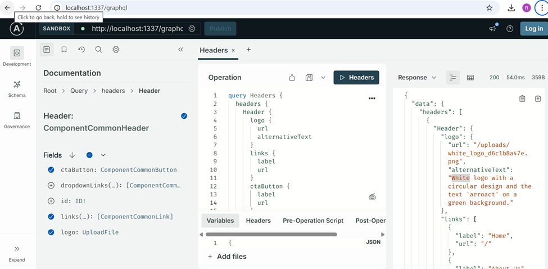The width and height of the screenshot is (548, 269).
Task: Open the search icon in left panel
Action: [x=98, y=50]
